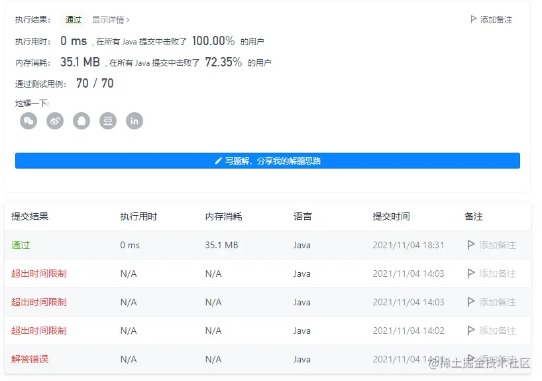Select the 执行用时 column header
The width and height of the screenshot is (542, 381).
pos(138,216)
